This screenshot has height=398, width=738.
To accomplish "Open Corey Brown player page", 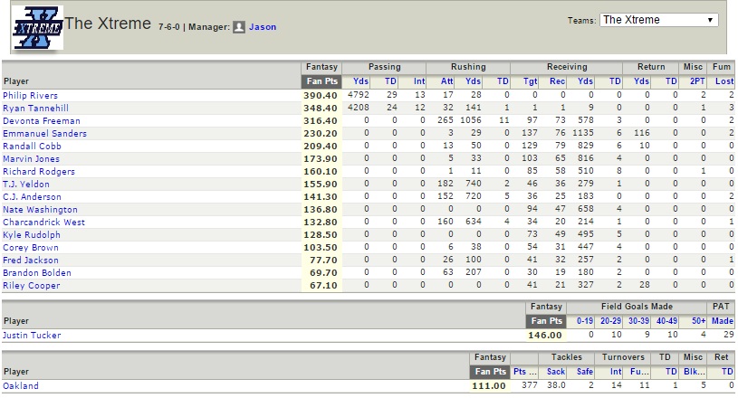I will coord(31,248).
